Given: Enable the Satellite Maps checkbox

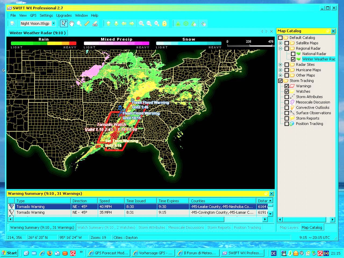Looking at the screenshot, I should (287, 43).
